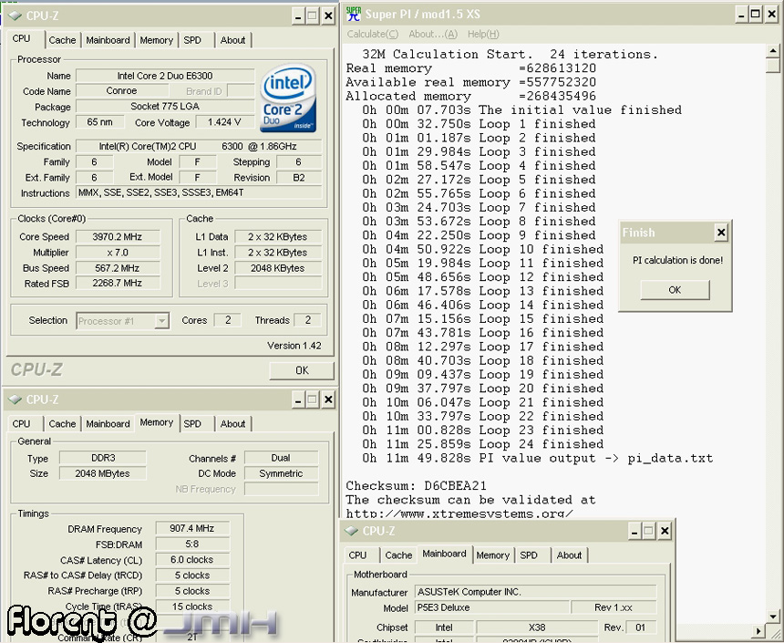Click the Code Name value Conroe
Image resolution: width=784 pixels, height=643 pixels.
coord(121,90)
